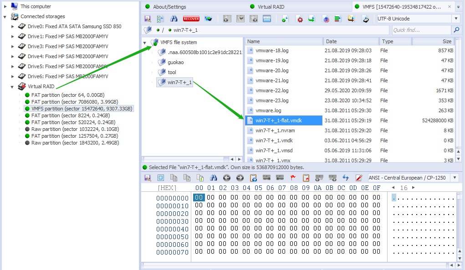465x270 pixels.
Task: Click inside the Quick find input field
Action: pos(421,30)
